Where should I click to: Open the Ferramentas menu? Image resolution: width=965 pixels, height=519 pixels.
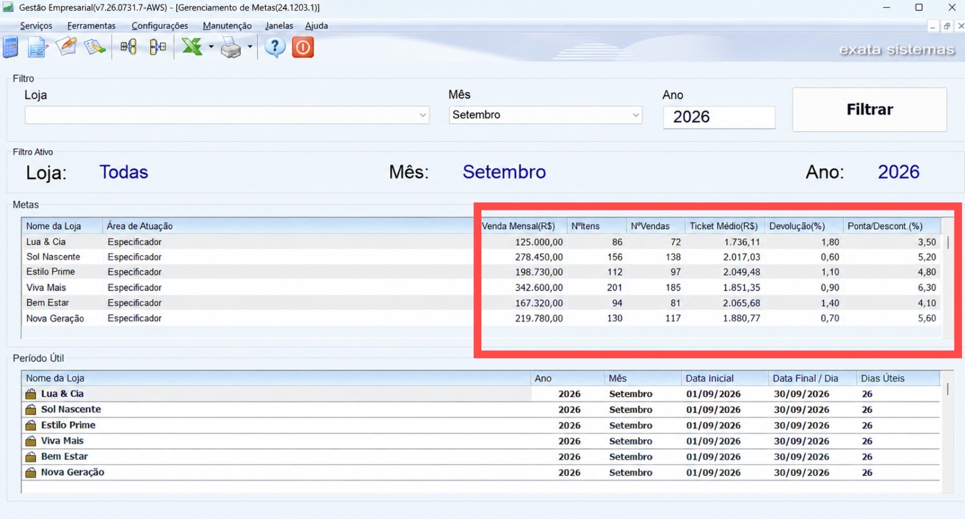point(91,26)
